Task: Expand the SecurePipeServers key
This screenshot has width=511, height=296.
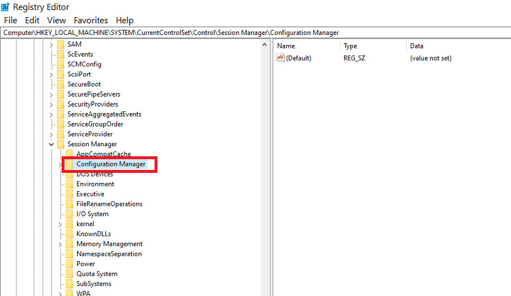Action: tap(51, 95)
